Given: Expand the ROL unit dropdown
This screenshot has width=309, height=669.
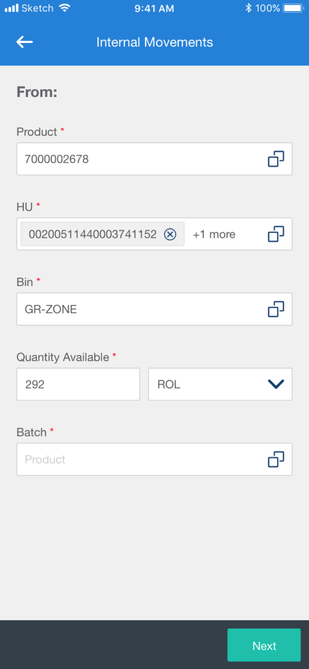Looking at the screenshot, I should pos(276,384).
